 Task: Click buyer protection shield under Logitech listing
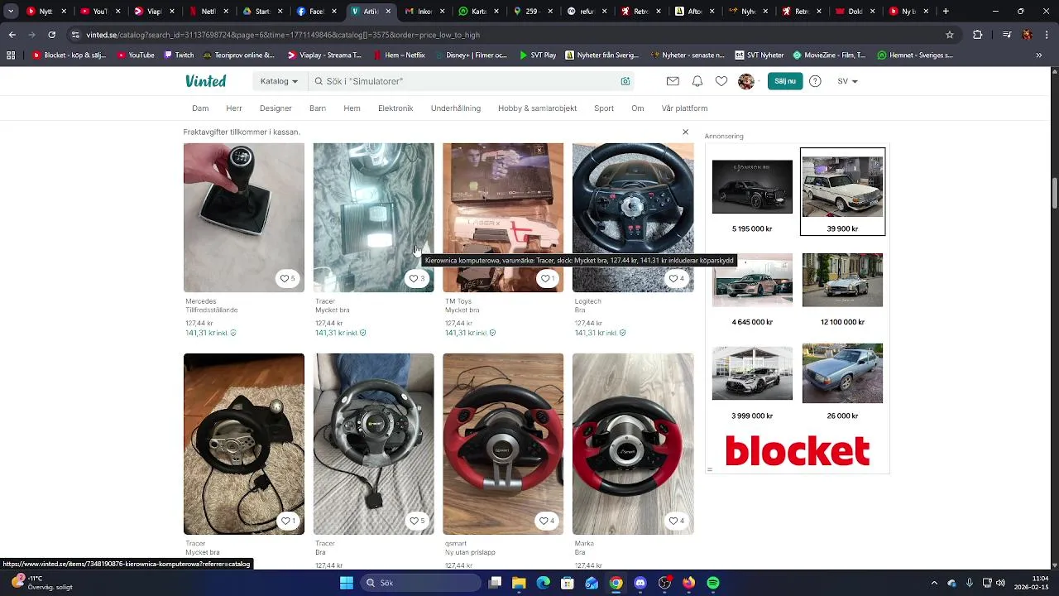click(x=623, y=333)
